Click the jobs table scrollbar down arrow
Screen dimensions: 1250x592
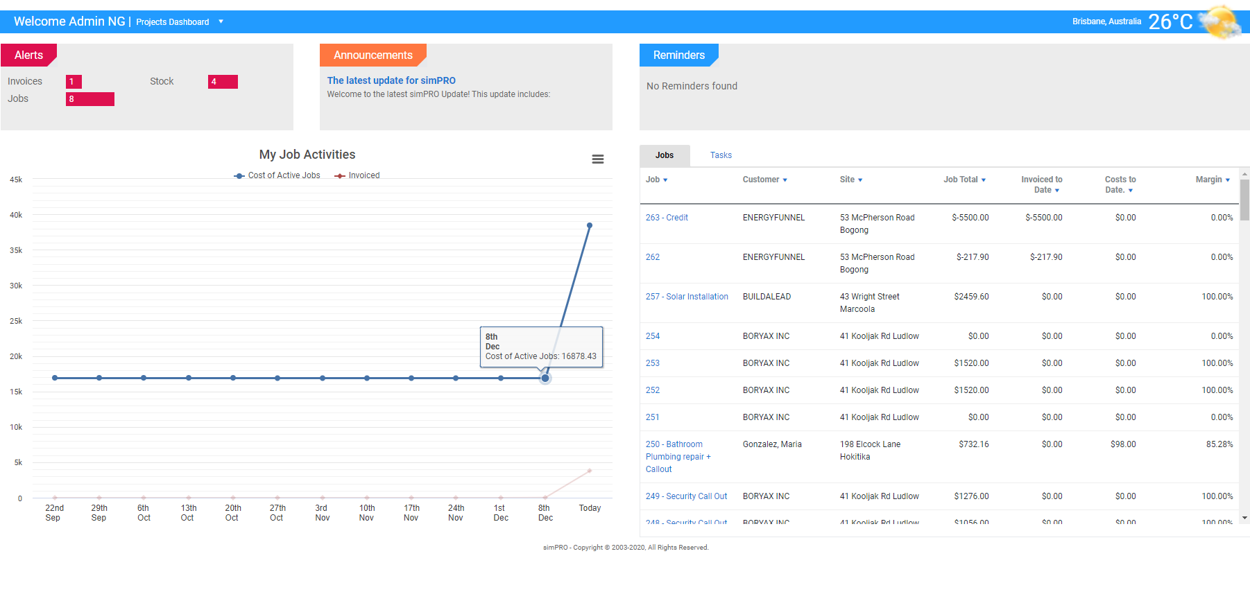1244,518
